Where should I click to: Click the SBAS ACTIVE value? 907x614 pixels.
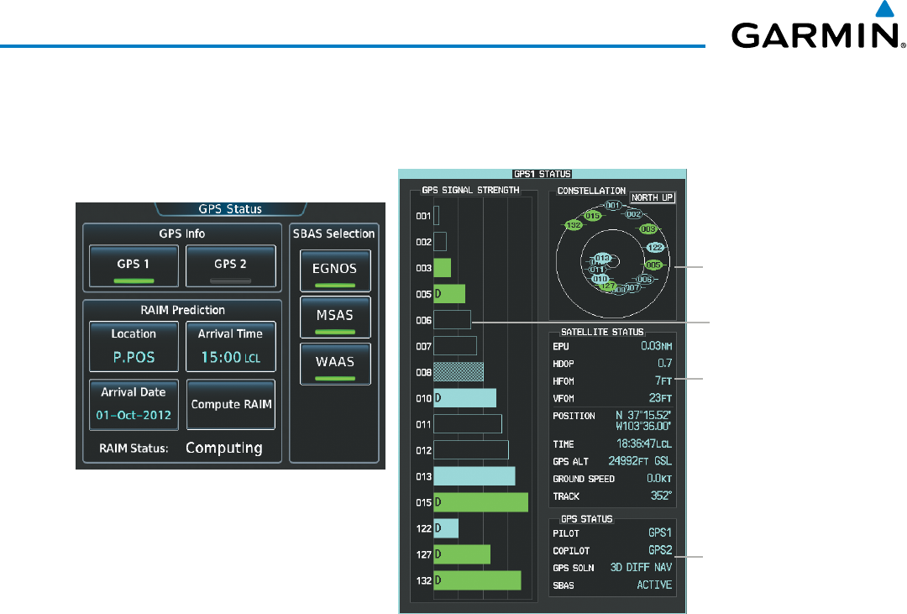654,585
